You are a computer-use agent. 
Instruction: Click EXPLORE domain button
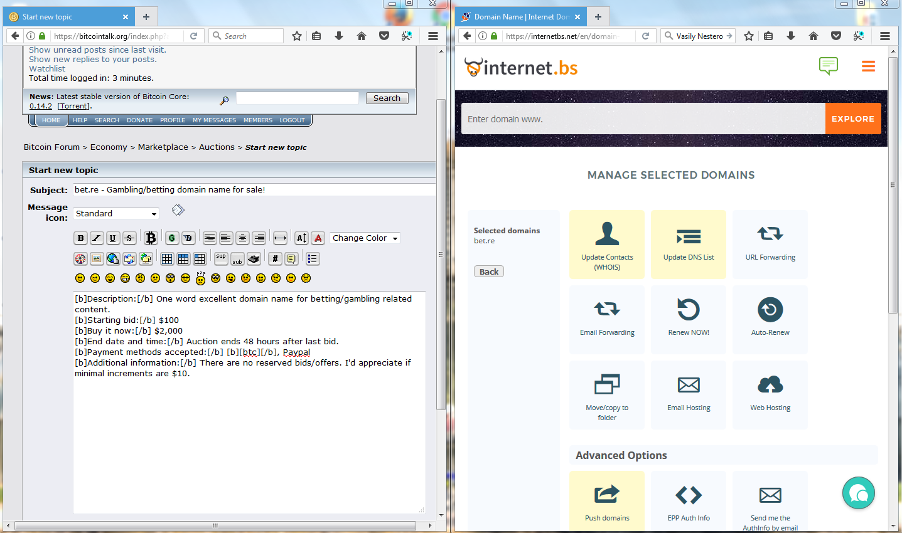(853, 119)
